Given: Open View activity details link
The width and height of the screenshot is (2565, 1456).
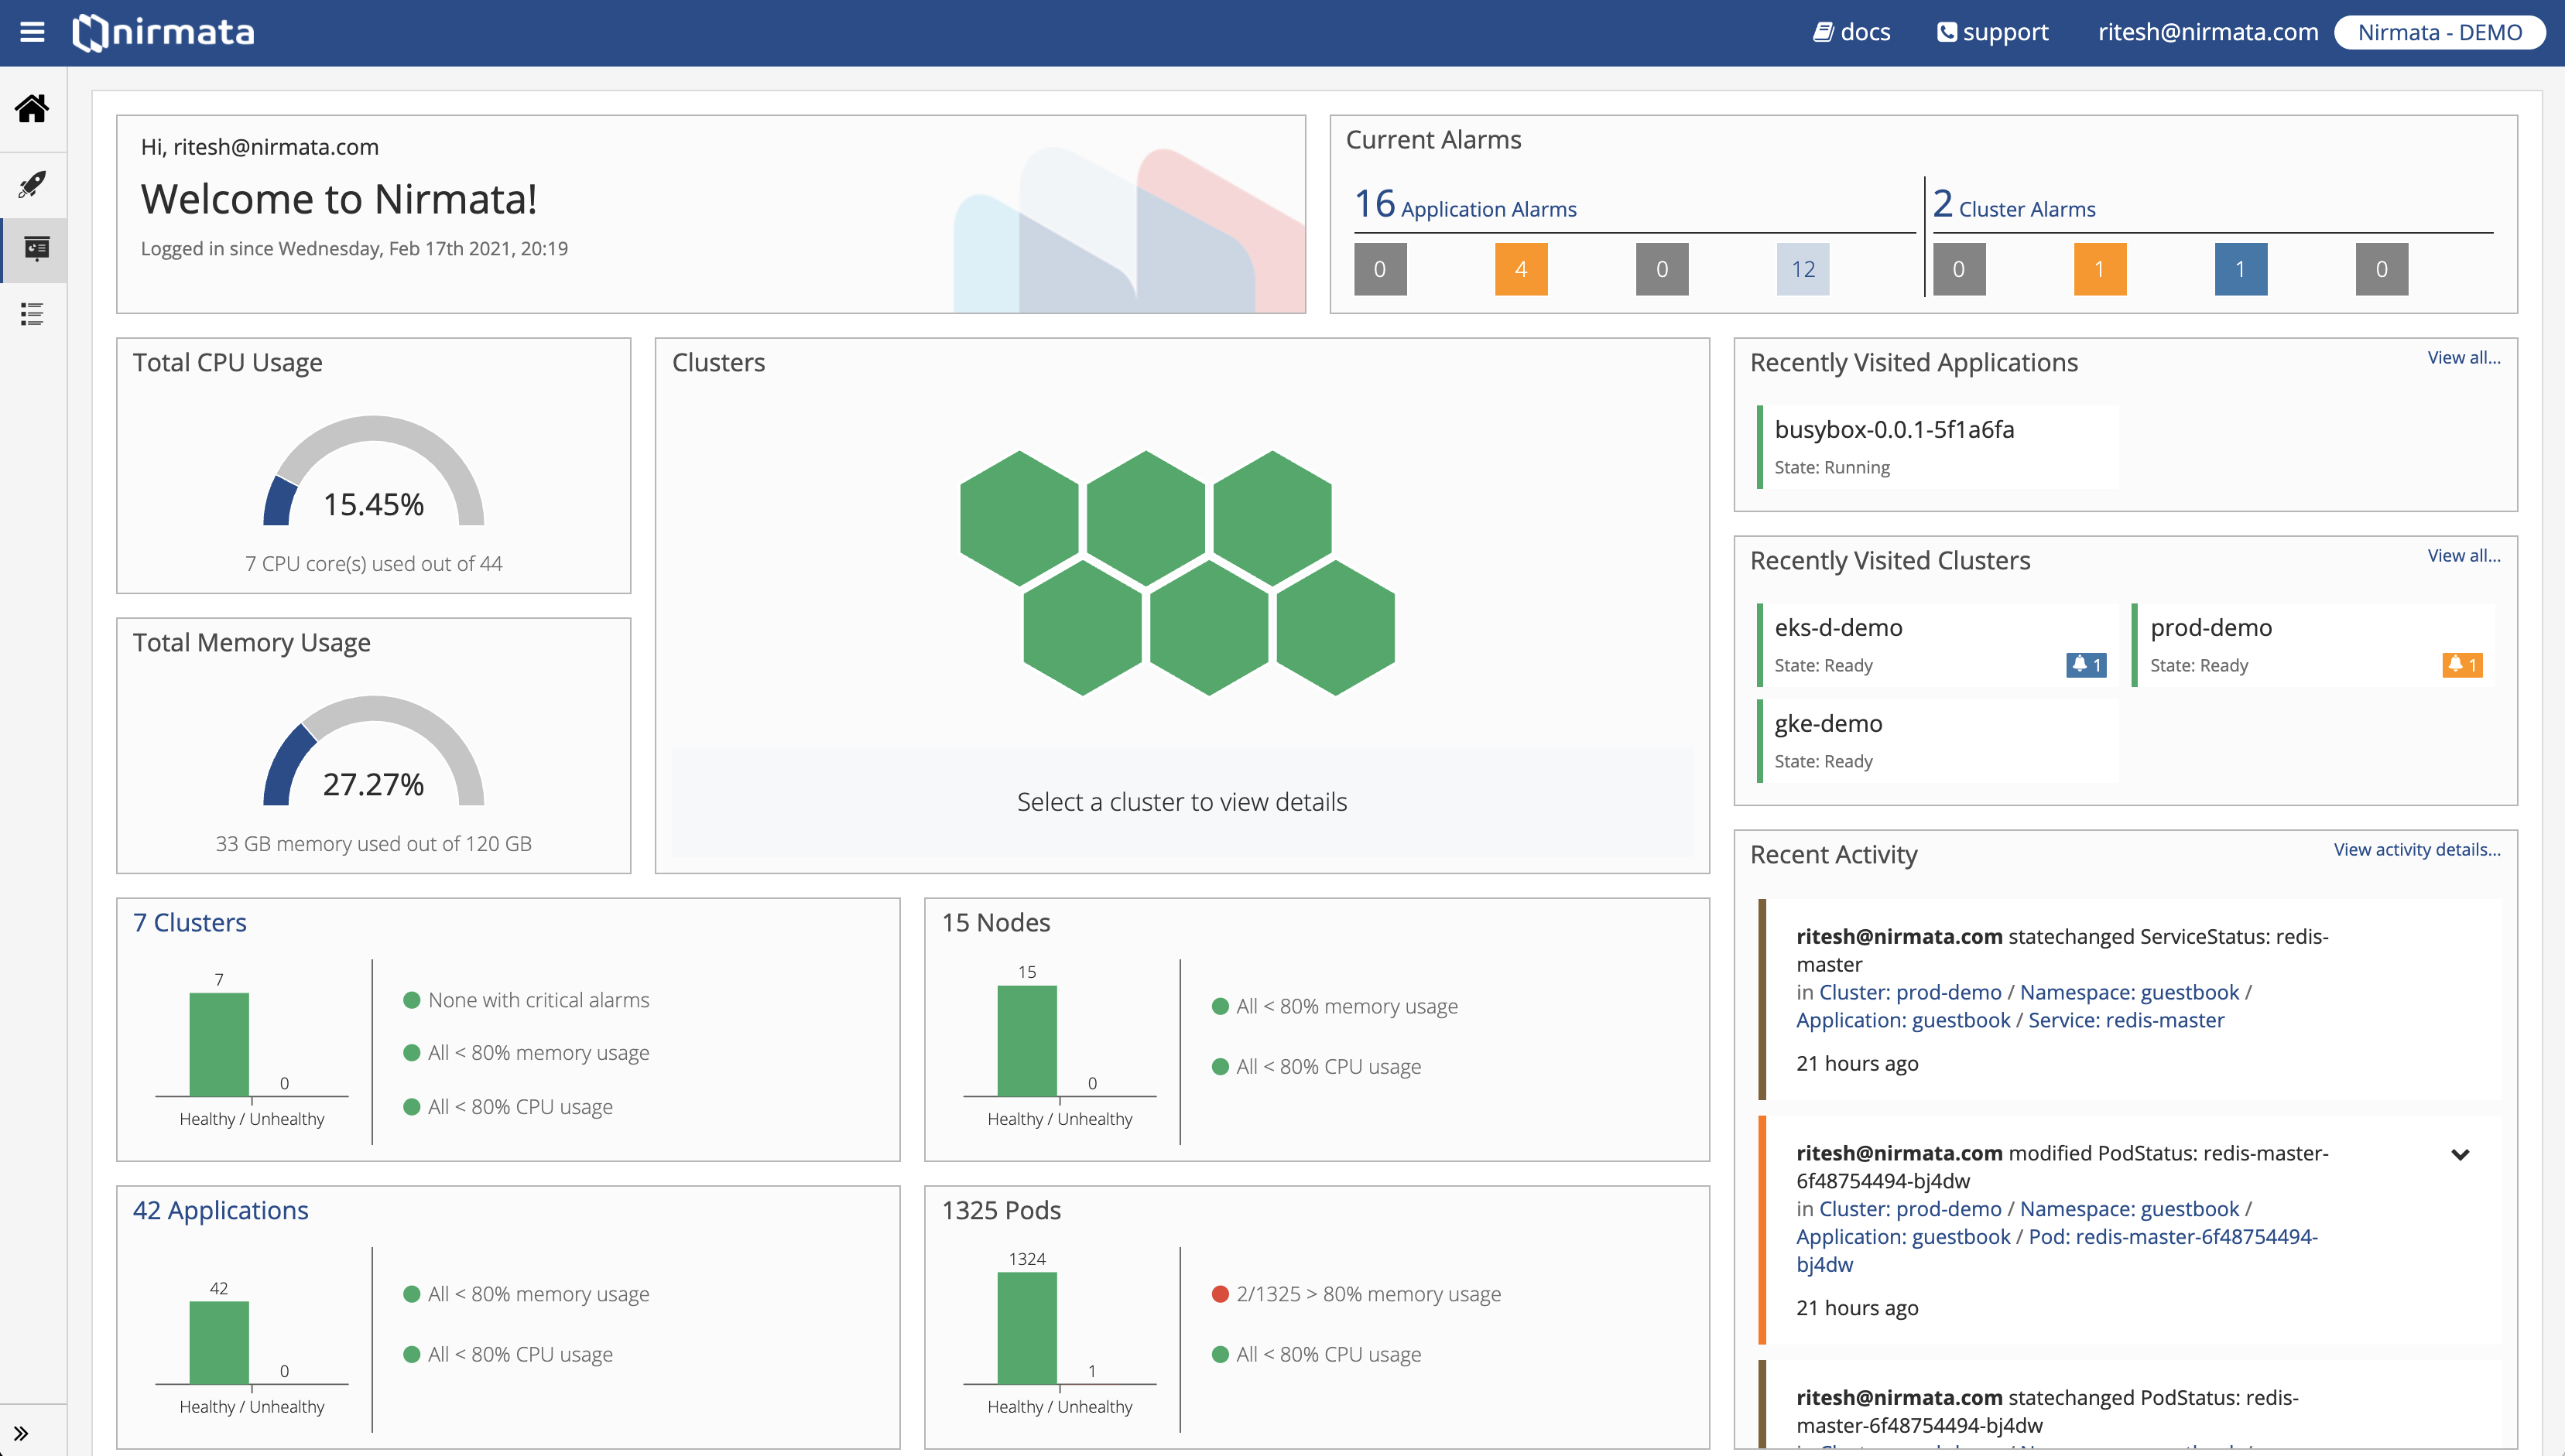Looking at the screenshot, I should [2416, 849].
